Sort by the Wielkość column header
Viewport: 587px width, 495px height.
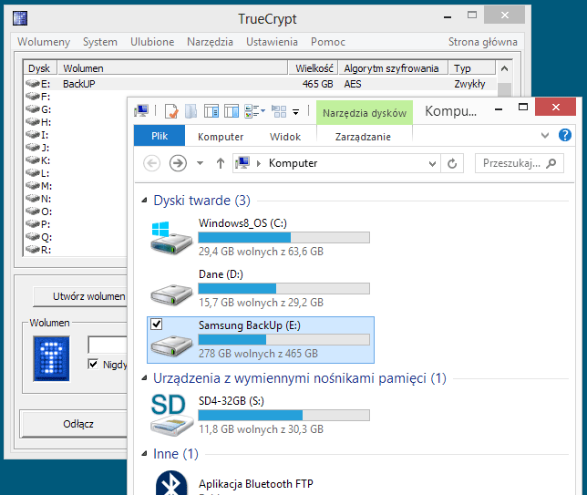point(314,68)
